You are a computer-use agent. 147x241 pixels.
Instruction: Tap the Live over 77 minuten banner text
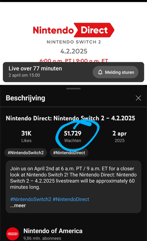coord(35,69)
